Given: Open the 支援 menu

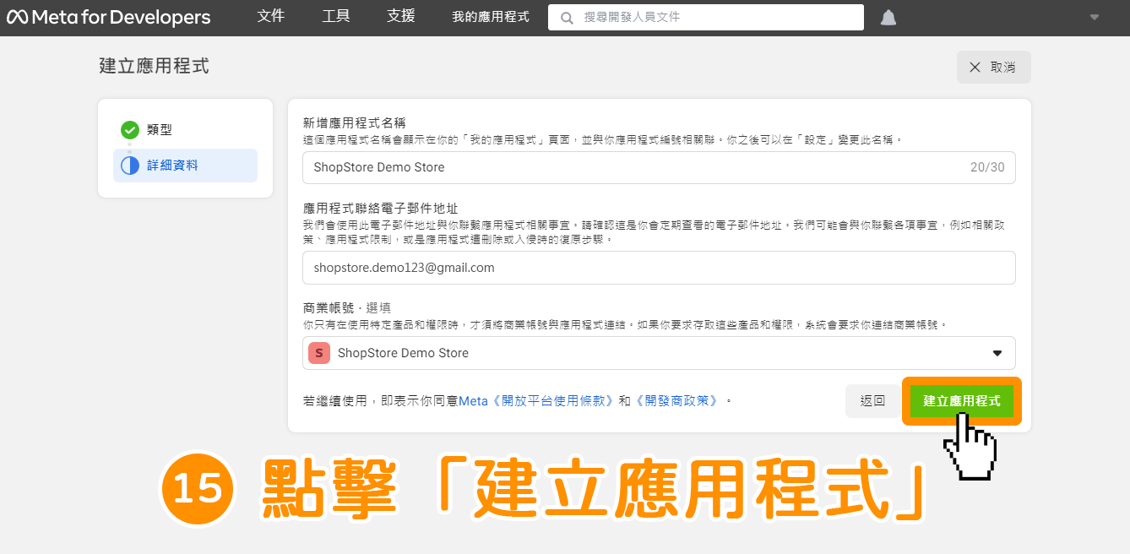Looking at the screenshot, I should pyautogui.click(x=400, y=16).
